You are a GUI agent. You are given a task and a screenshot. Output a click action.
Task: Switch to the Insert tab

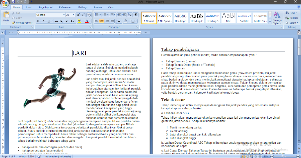point(29,7)
